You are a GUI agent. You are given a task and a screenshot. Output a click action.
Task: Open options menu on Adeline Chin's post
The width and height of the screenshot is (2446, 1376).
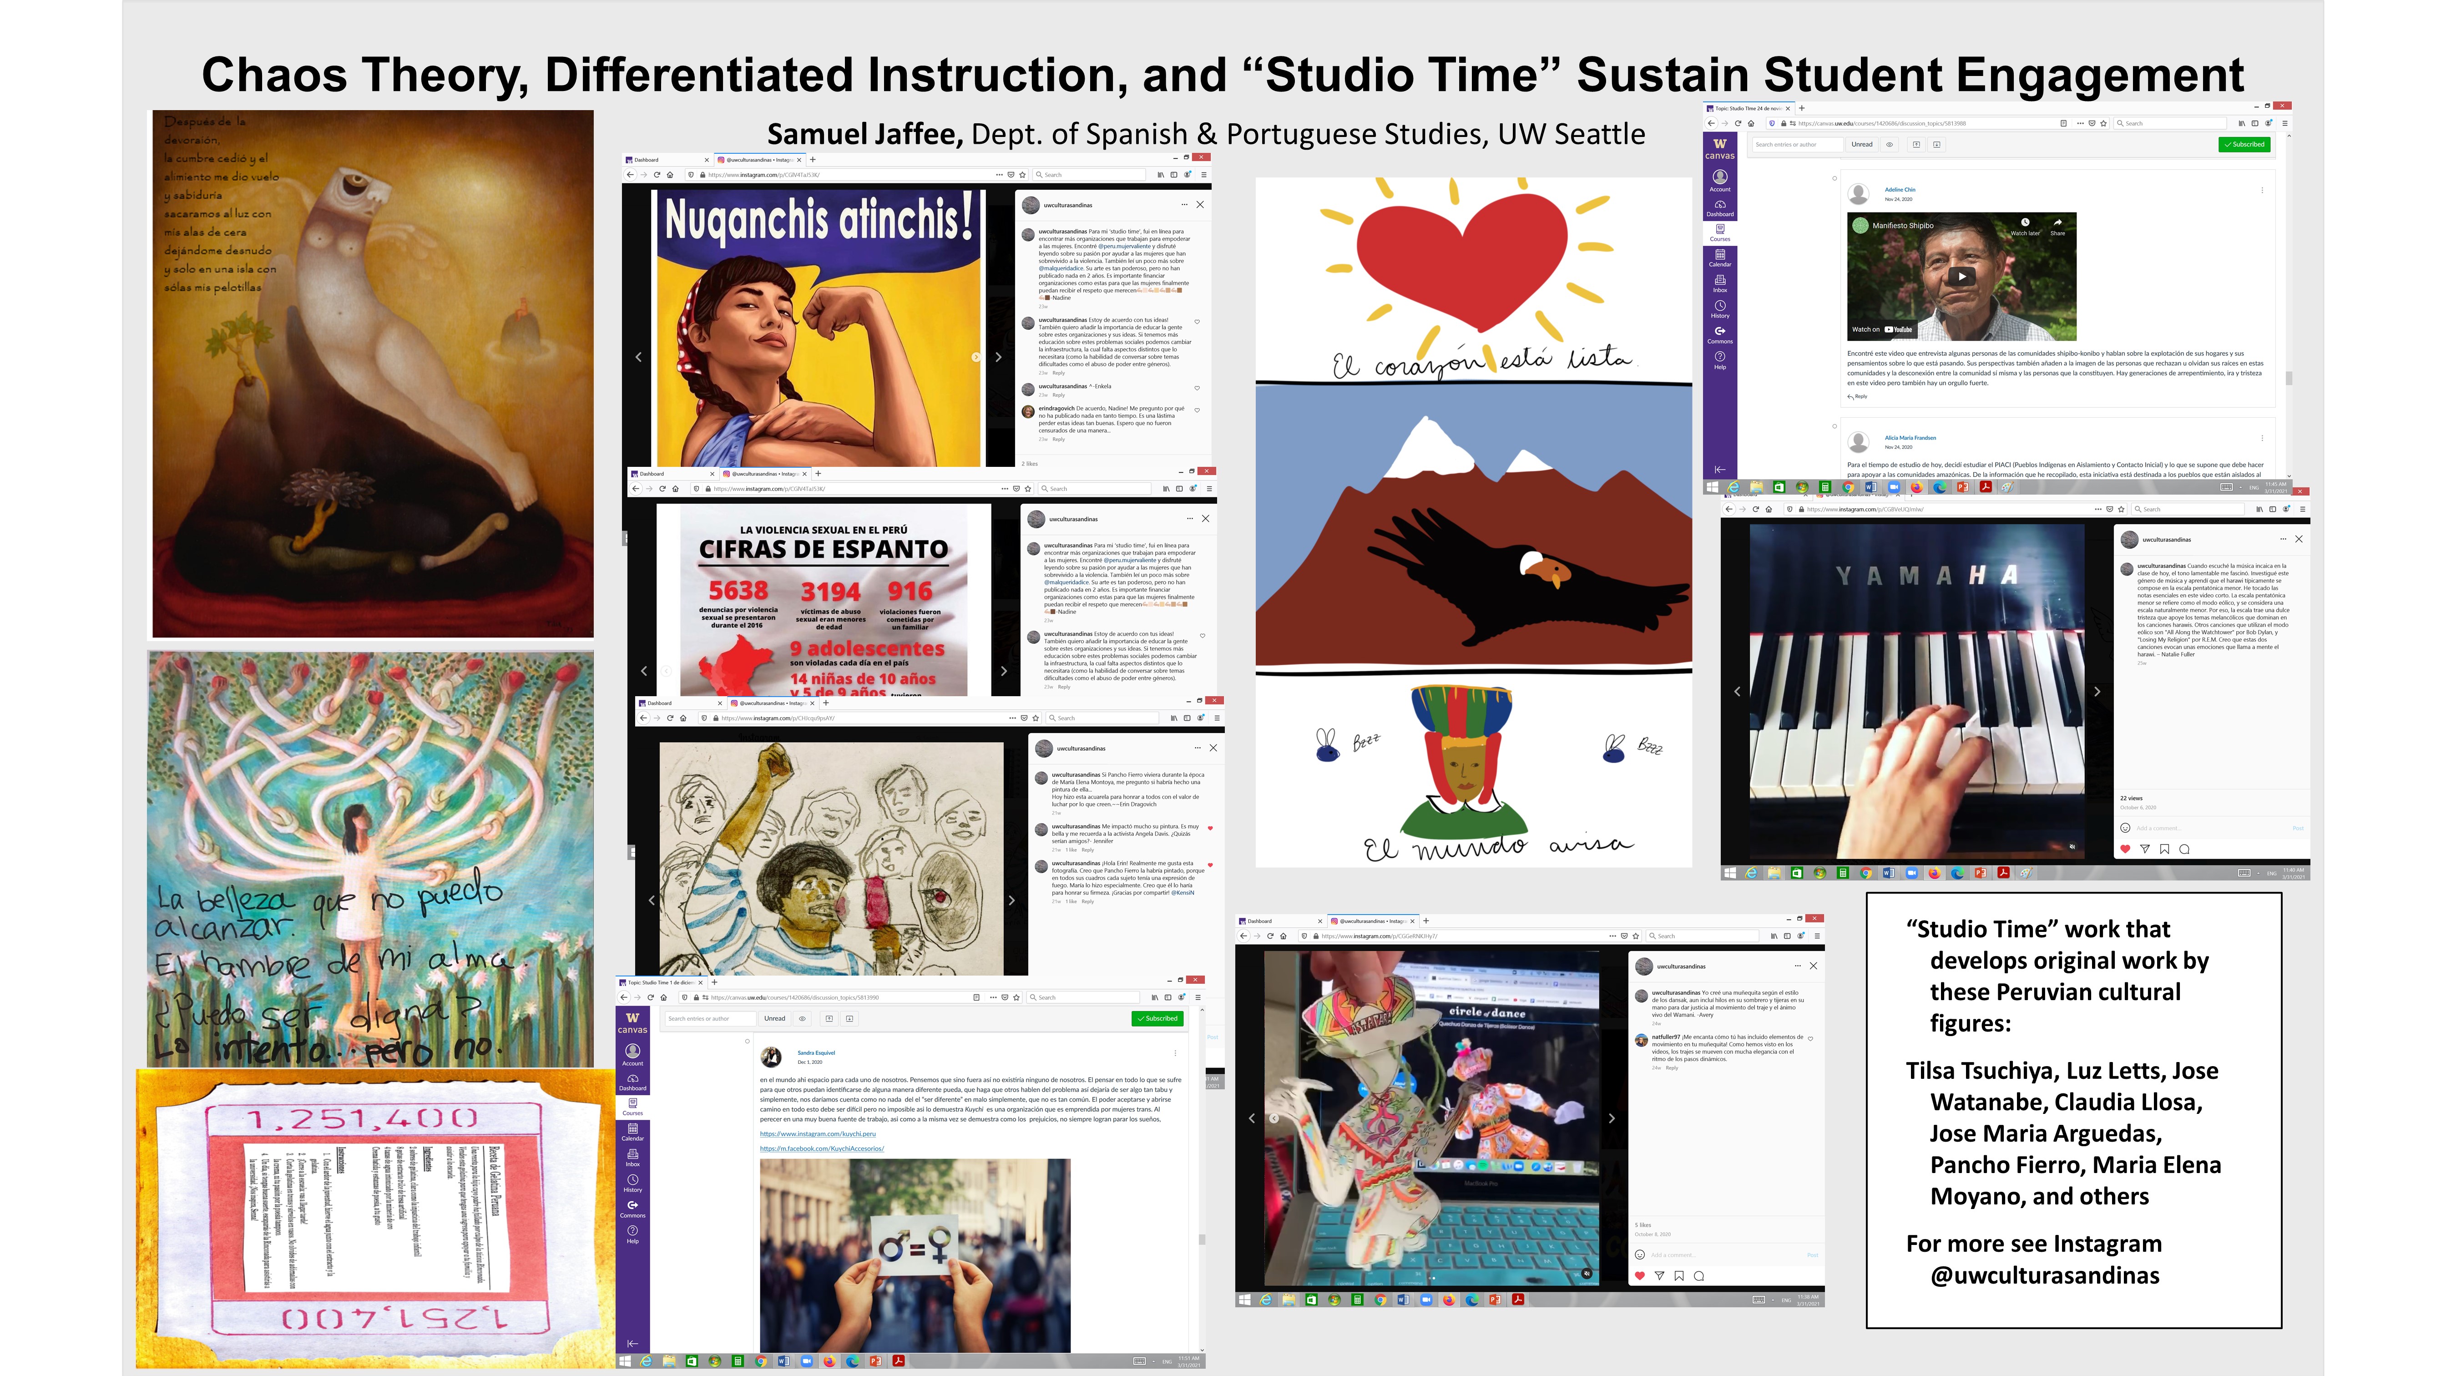2262,190
